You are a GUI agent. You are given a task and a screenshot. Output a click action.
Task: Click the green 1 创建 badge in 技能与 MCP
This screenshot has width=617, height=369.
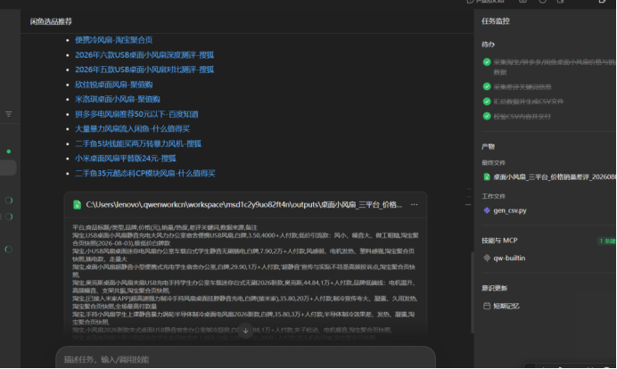[x=607, y=241]
